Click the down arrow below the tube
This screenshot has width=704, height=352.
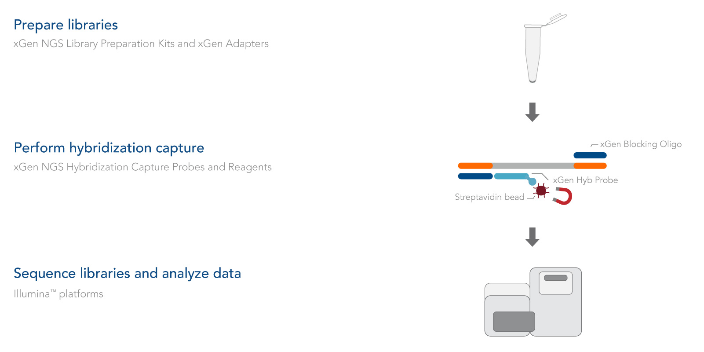(x=533, y=112)
